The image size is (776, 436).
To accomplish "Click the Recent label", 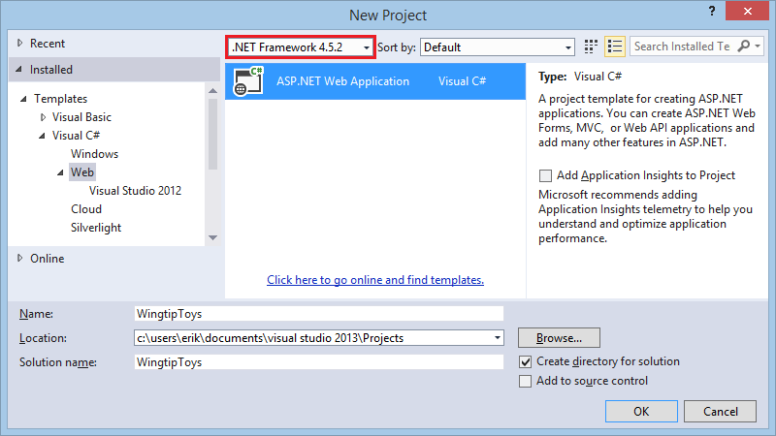I will 48,44.
